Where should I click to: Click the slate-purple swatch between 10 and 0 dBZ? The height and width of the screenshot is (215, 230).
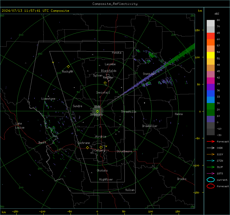tap(211, 119)
